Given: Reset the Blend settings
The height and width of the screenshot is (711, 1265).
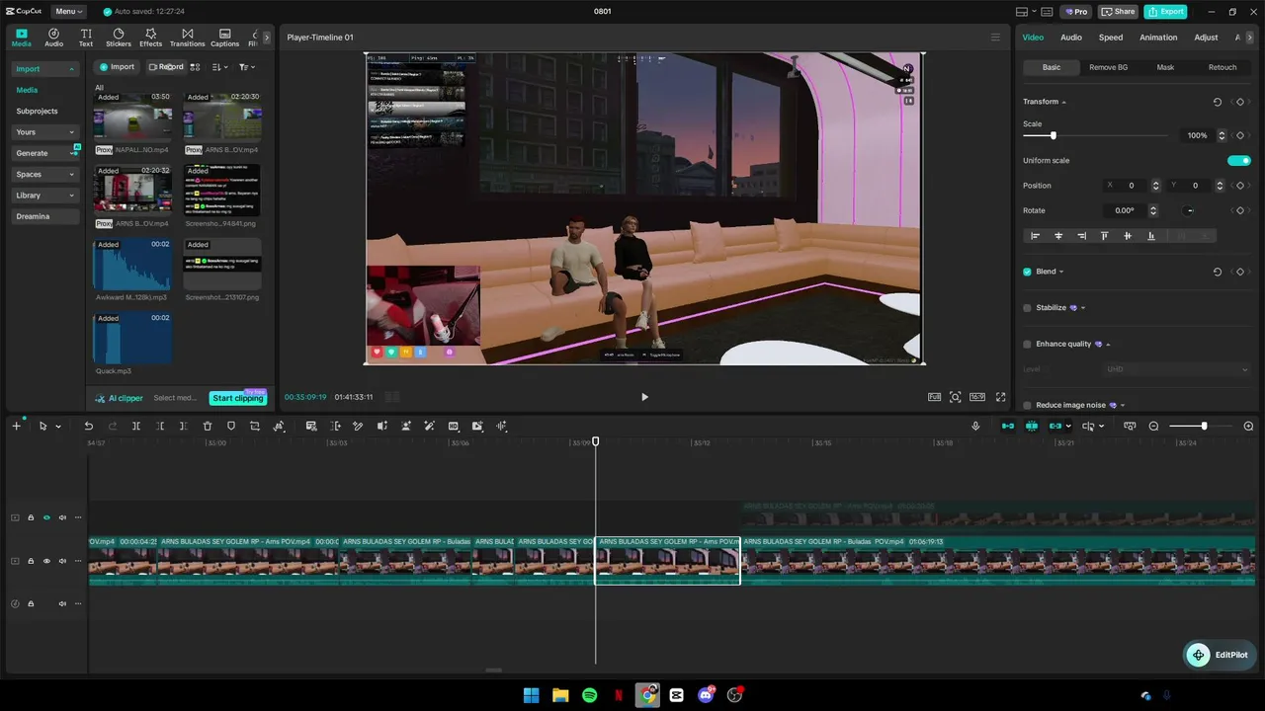Looking at the screenshot, I should [x=1218, y=272].
